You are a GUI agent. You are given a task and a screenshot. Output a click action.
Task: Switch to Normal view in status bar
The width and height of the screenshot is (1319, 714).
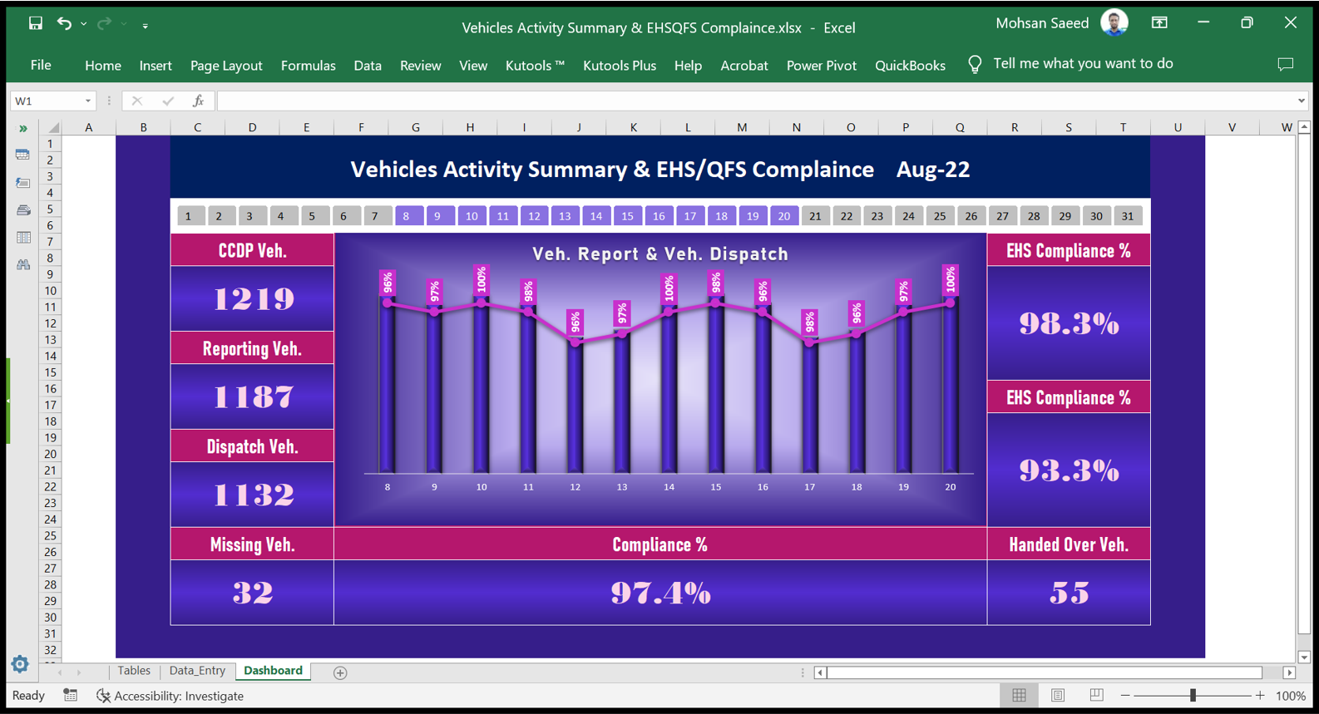click(1019, 696)
